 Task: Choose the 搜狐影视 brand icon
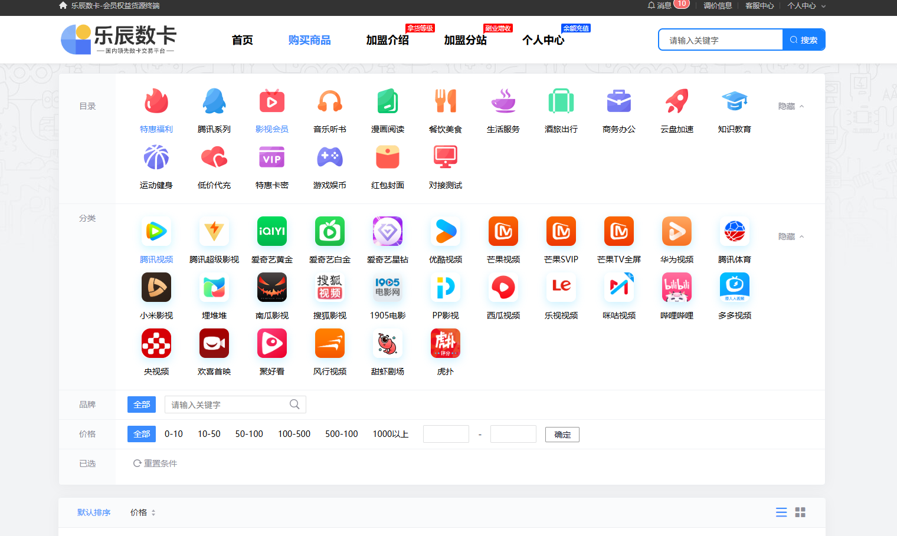click(x=330, y=288)
